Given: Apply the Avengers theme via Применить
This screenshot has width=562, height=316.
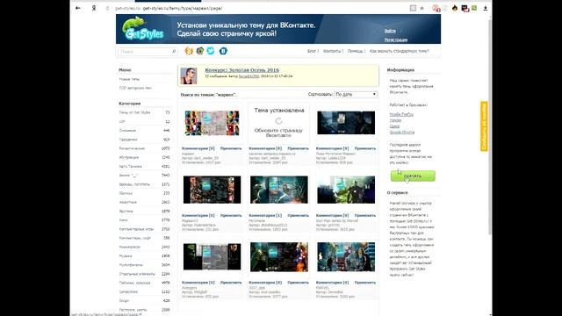Looking at the screenshot, I should [x=231, y=283].
